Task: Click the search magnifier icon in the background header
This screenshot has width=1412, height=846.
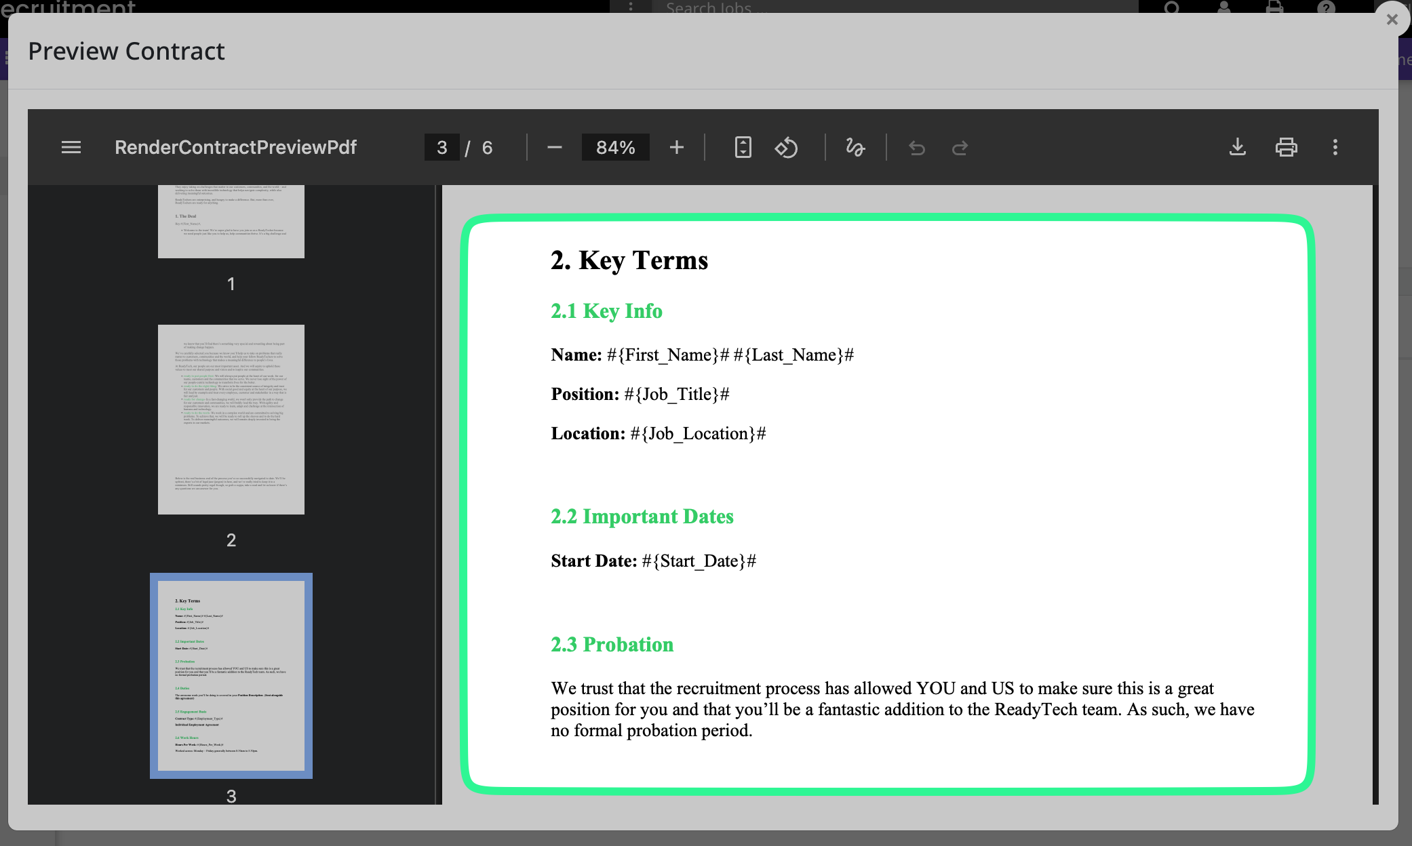Action: 1172,7
